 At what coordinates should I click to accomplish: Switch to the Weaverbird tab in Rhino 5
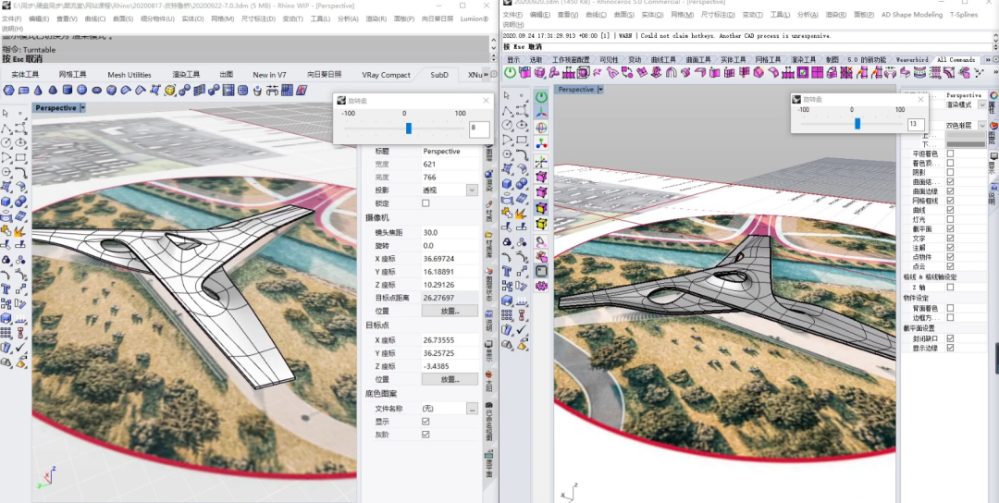[912, 60]
